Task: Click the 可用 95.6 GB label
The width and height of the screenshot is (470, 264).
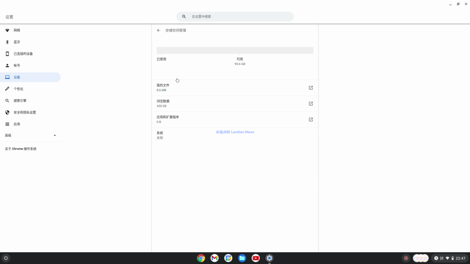Action: (240, 61)
